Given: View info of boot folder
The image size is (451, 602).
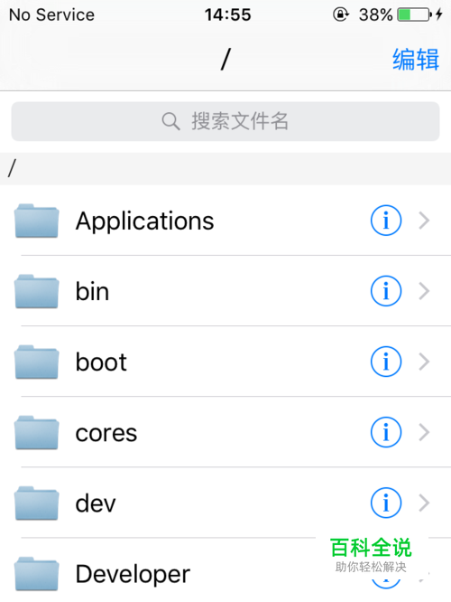Looking at the screenshot, I should click(386, 362).
